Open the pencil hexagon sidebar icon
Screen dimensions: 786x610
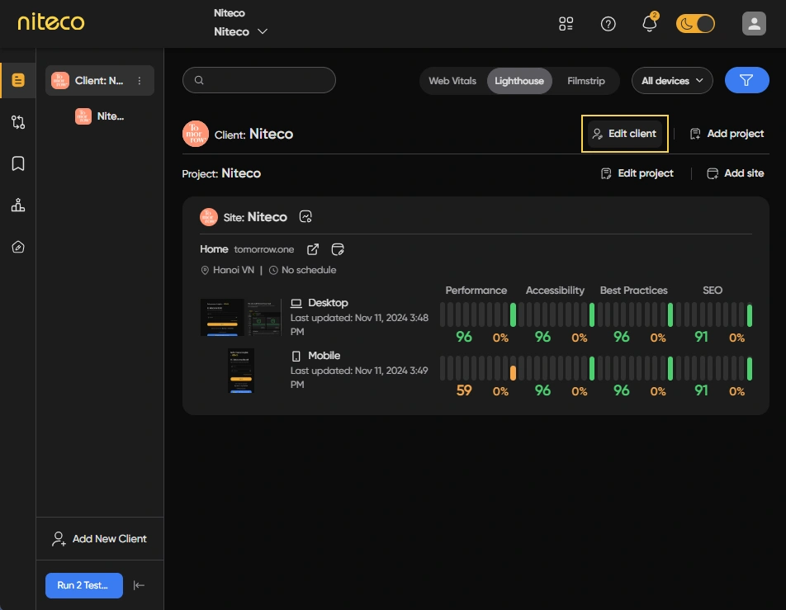(x=18, y=247)
